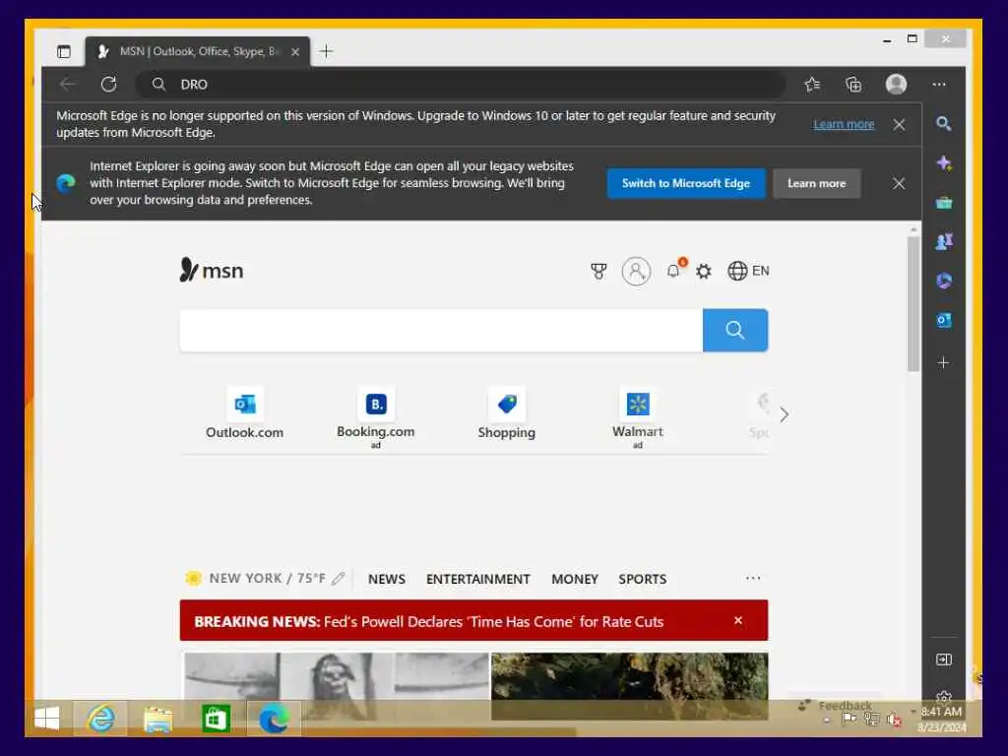Click the muted volume tray icon
The height and width of the screenshot is (756, 1008).
point(894,720)
